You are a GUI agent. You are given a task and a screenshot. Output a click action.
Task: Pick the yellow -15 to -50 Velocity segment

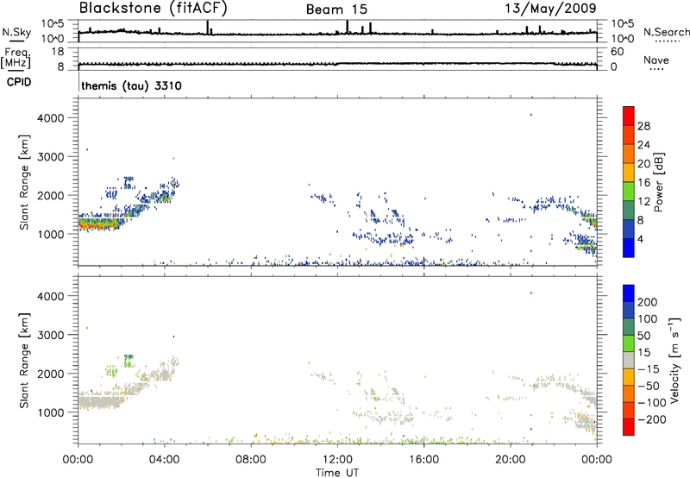click(x=629, y=377)
